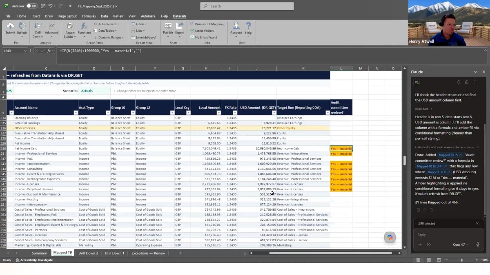
Task: Switch to the Summary sheet tab
Action: pos(39,253)
